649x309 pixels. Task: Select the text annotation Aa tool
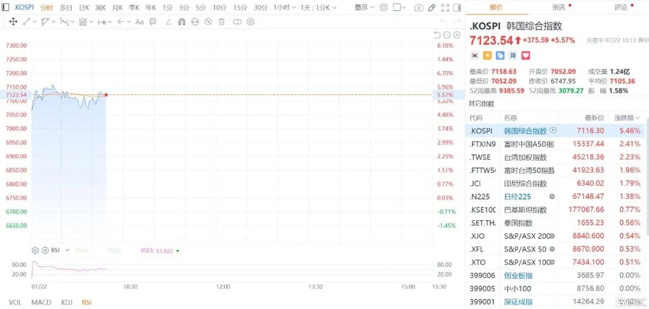click(139, 22)
